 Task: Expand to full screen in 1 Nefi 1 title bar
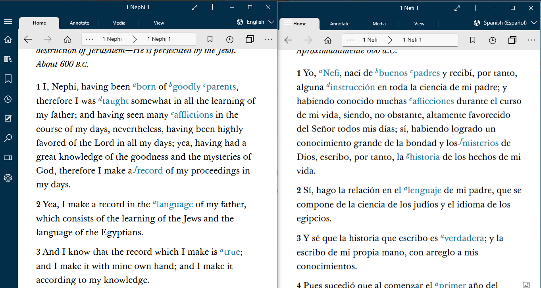[457, 8]
